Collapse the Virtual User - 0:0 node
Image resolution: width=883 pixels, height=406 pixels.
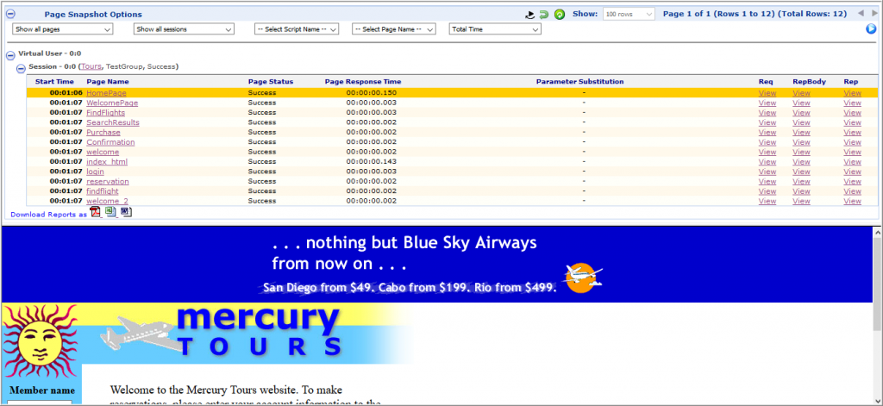10,55
